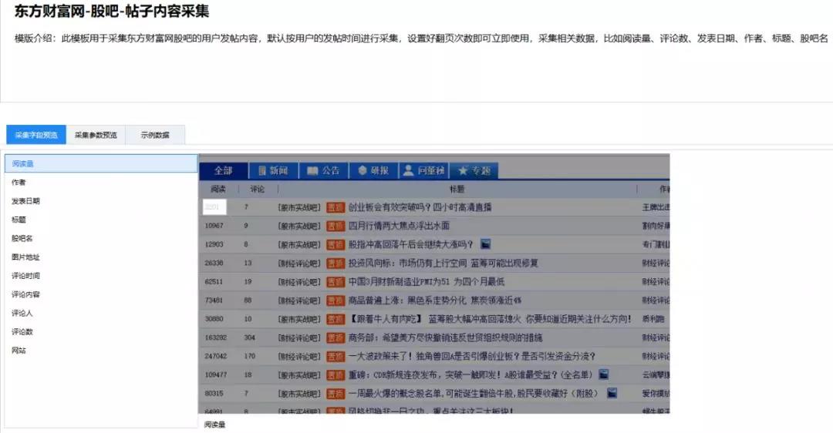Click read count 10967

point(214,226)
